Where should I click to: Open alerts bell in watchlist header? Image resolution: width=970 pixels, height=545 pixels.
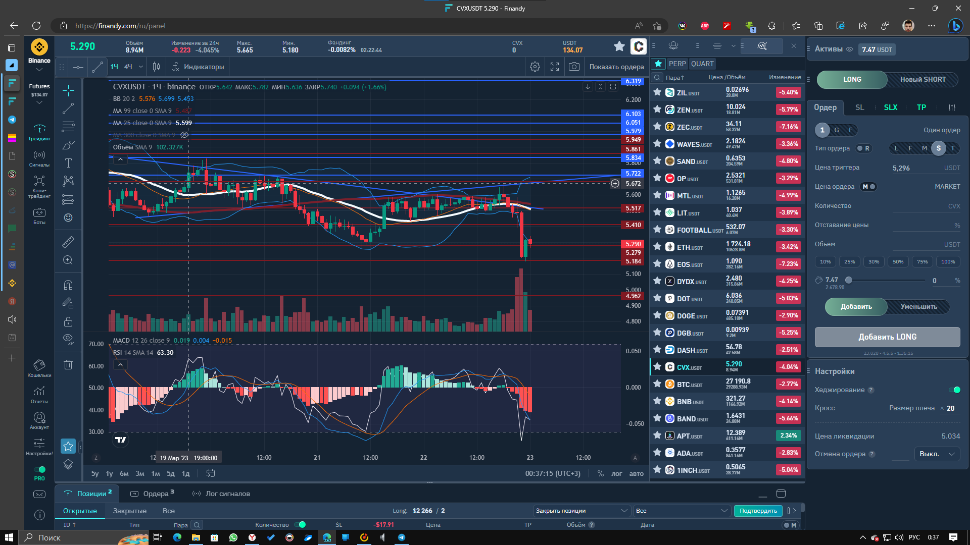point(673,45)
